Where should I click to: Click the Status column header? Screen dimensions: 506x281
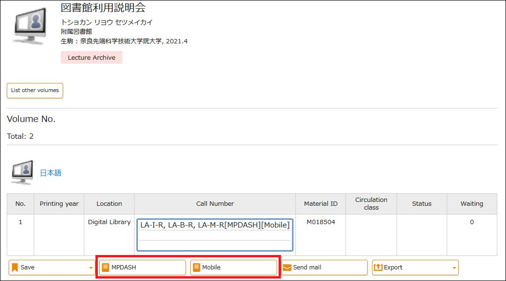(422, 204)
